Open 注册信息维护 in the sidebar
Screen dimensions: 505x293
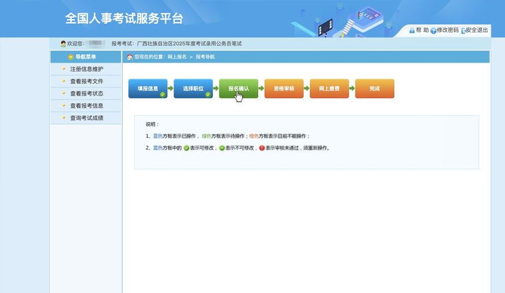click(x=86, y=69)
